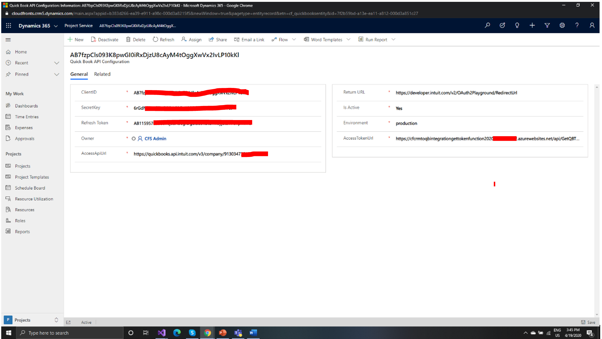Expand the Flow dropdown arrow
Viewport: 602px width, 339px height.
pyautogui.click(x=294, y=39)
